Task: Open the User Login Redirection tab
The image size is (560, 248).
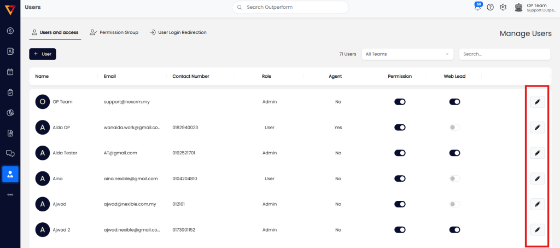Action: (x=178, y=33)
